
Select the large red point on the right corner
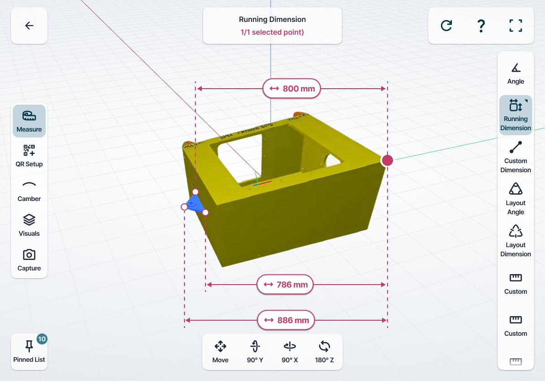[387, 160]
